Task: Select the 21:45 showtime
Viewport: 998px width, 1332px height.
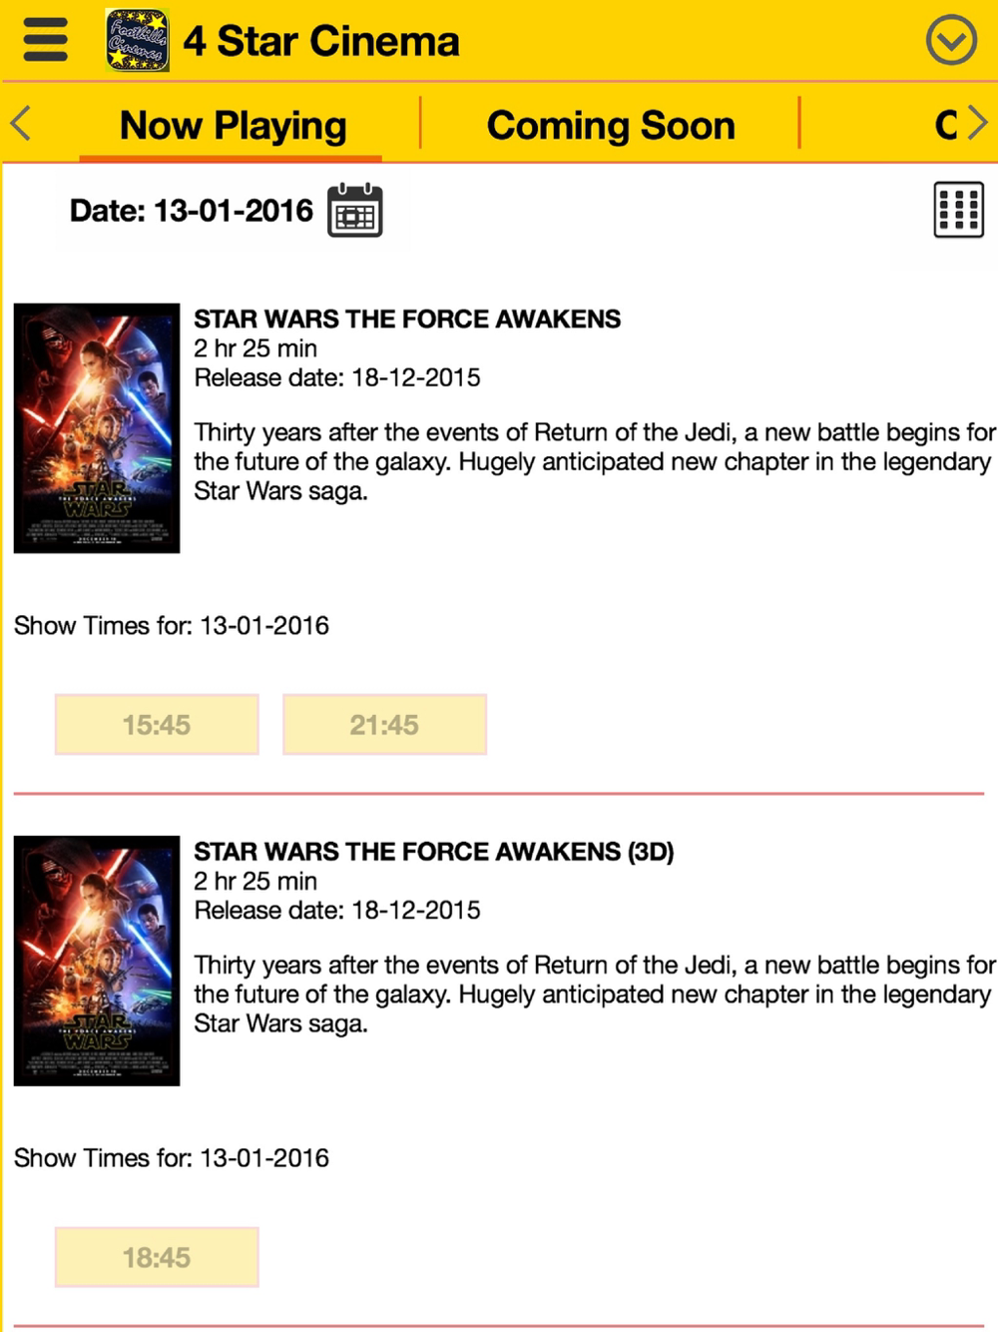Action: (384, 725)
